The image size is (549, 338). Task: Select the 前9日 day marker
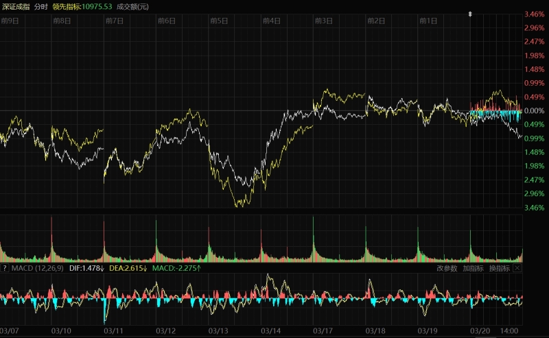(x=10, y=21)
